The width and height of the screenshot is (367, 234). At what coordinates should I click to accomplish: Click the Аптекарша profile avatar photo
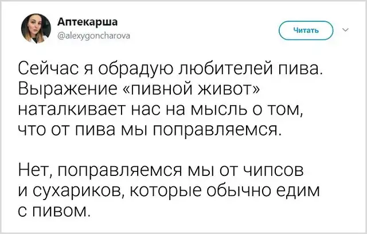33,30
